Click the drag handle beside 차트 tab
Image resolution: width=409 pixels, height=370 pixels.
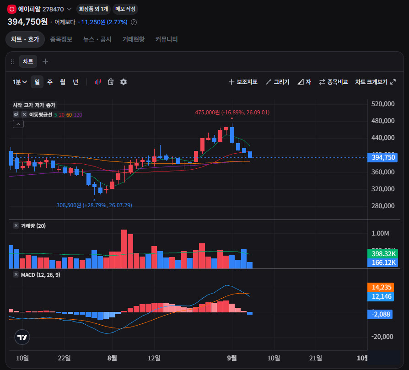12,62
